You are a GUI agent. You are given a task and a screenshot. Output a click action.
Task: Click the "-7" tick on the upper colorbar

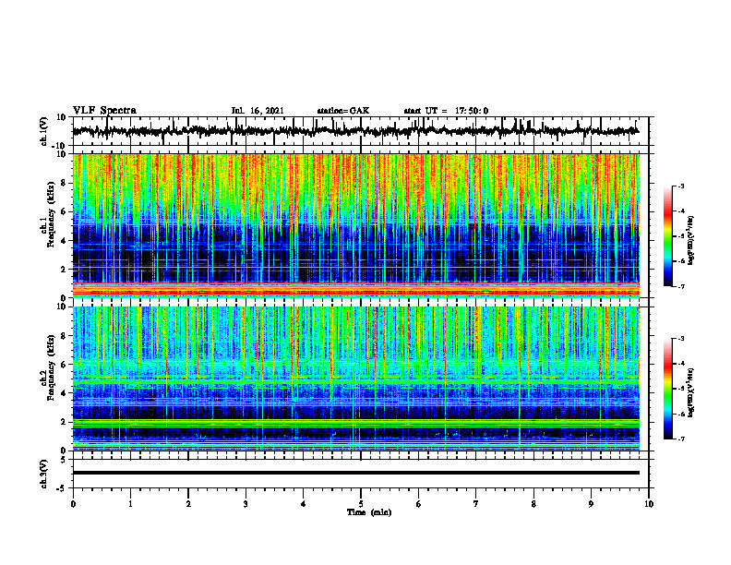(681, 286)
